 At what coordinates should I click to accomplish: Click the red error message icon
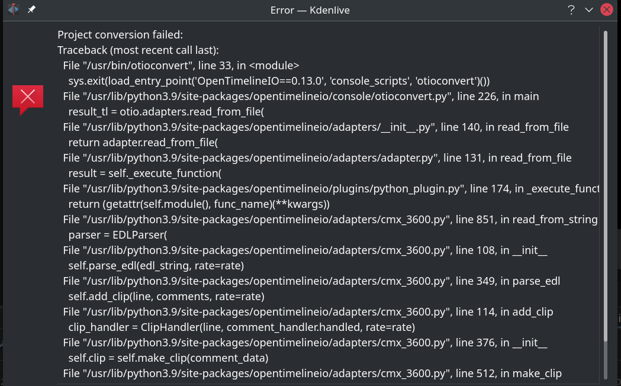click(28, 99)
